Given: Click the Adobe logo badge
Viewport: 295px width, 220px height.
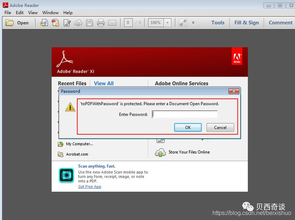Looking at the screenshot, I should [237, 56].
